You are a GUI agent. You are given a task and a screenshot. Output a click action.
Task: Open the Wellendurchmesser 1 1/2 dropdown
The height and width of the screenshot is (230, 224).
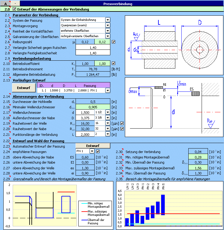point(108,112)
